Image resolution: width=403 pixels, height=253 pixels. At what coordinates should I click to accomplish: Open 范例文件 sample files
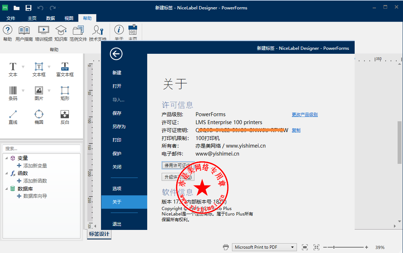(78, 33)
